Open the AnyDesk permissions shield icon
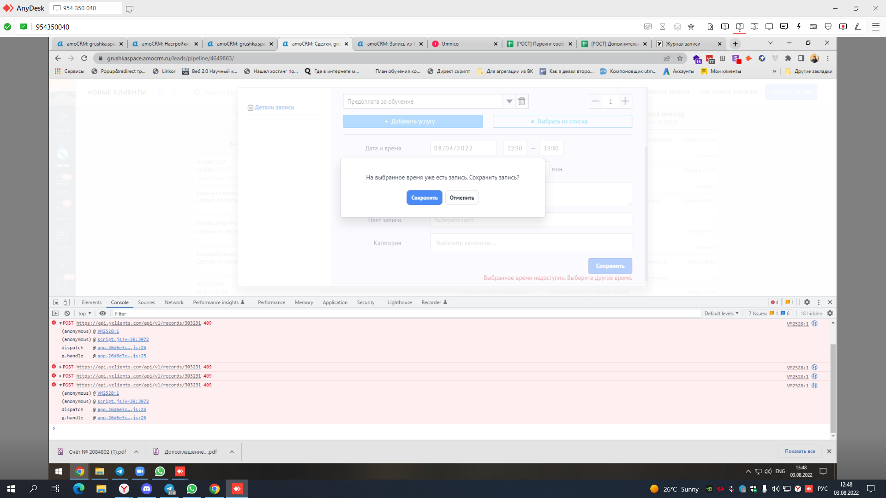The image size is (886, 498). point(828,27)
